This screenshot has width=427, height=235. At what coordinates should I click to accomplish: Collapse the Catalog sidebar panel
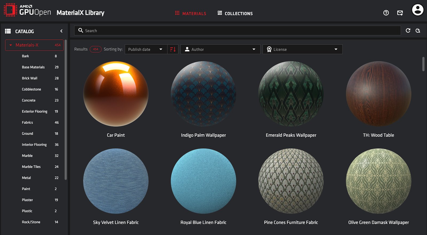pyautogui.click(x=61, y=31)
